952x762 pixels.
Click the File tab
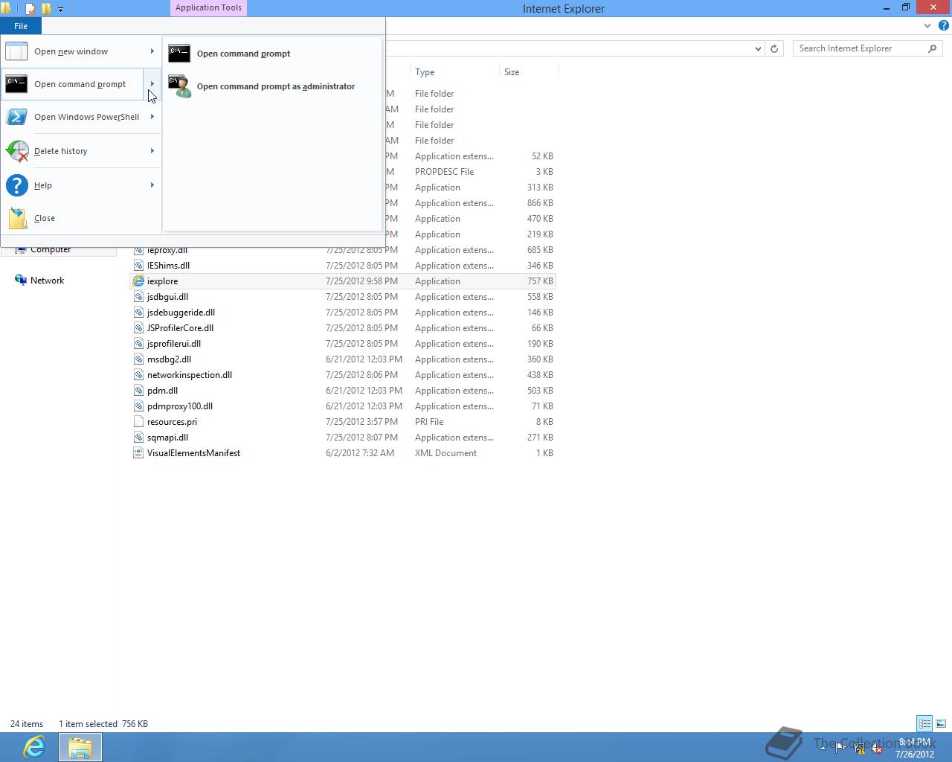pyautogui.click(x=21, y=26)
